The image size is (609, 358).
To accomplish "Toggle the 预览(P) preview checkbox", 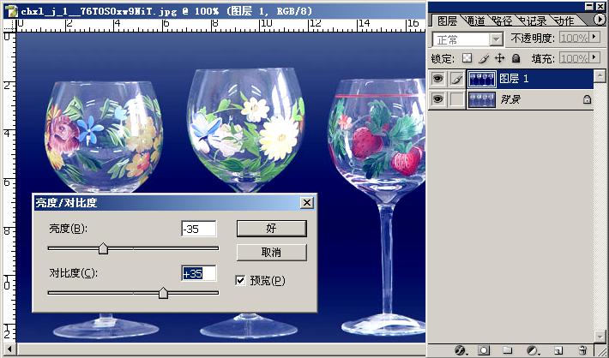I will (240, 280).
